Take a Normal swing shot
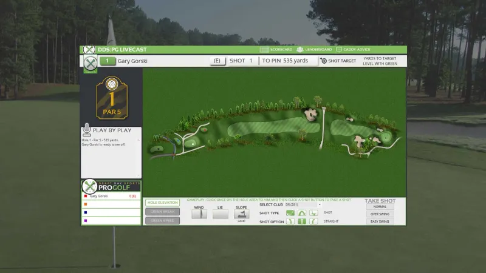 (x=380, y=207)
